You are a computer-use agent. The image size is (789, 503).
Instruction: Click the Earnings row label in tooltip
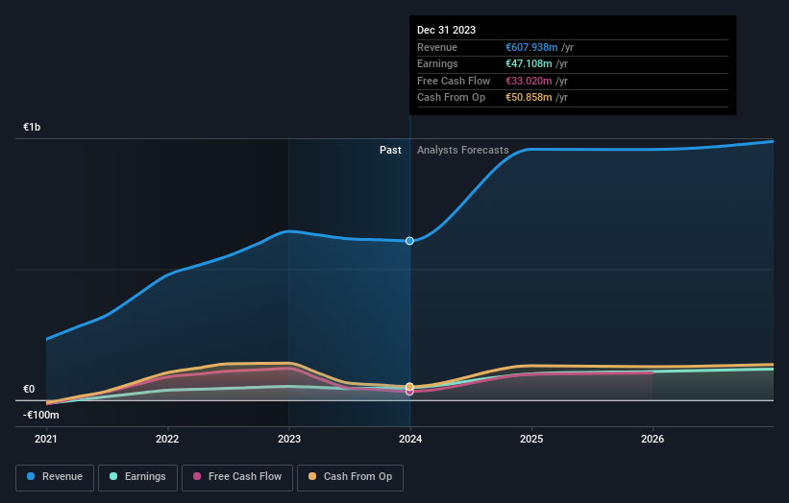coord(437,63)
